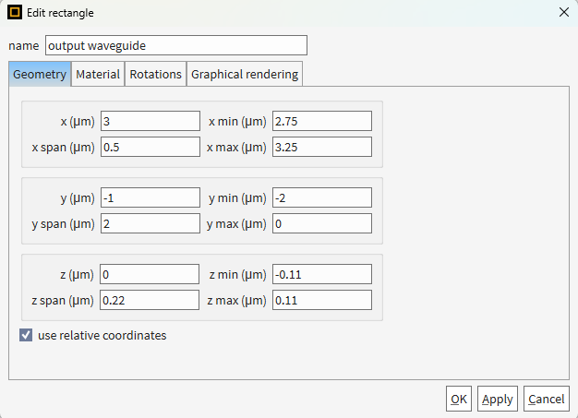578x418 pixels.
Task: Click the x min (µm) field
Action: click(x=322, y=121)
